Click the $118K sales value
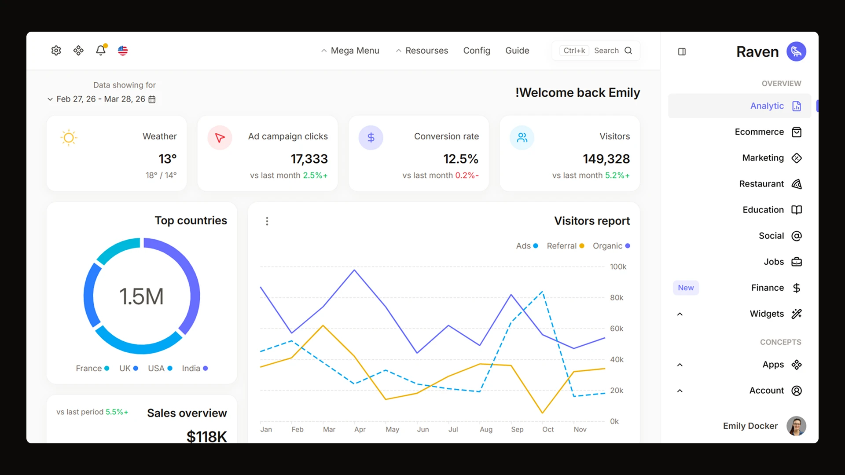This screenshot has height=475, width=845. (206, 436)
